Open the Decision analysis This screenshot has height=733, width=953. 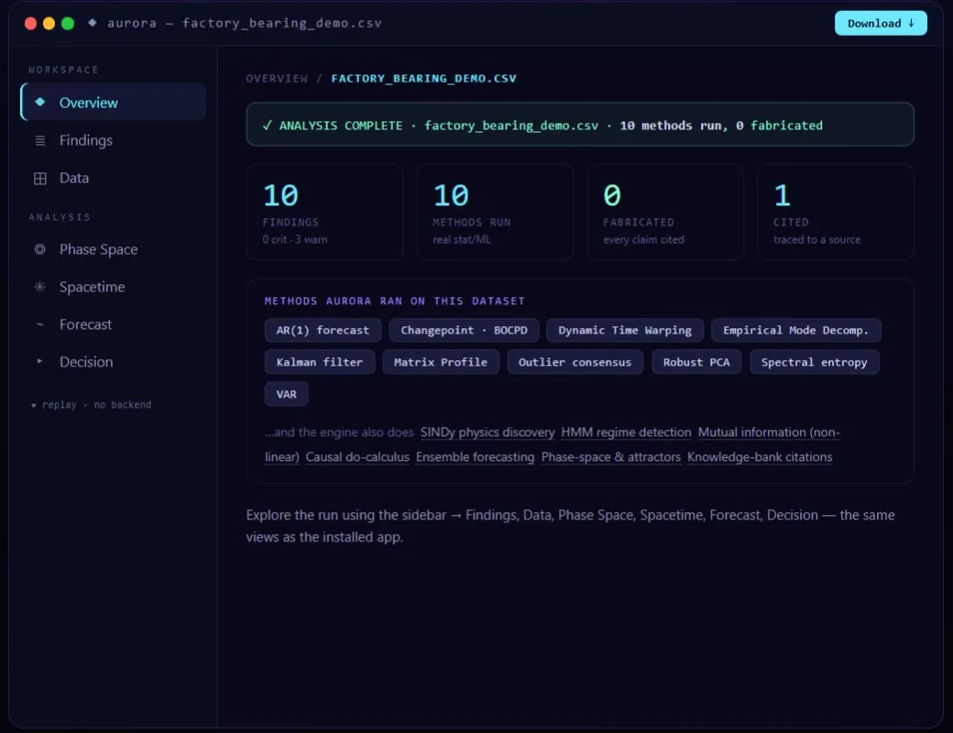(x=114, y=361)
